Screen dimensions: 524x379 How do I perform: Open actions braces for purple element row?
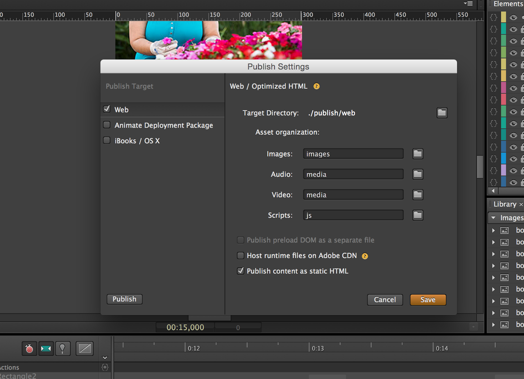point(494,171)
